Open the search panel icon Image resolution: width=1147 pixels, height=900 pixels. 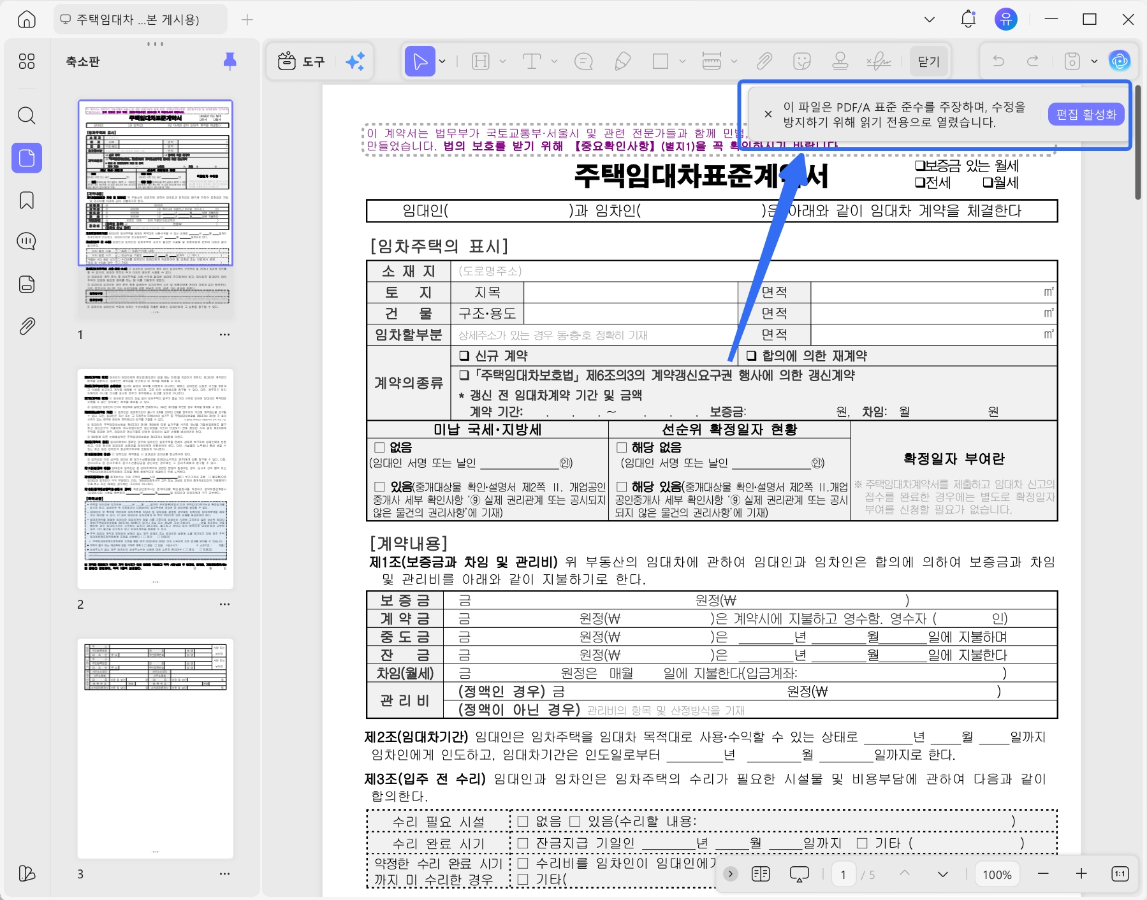tap(27, 115)
